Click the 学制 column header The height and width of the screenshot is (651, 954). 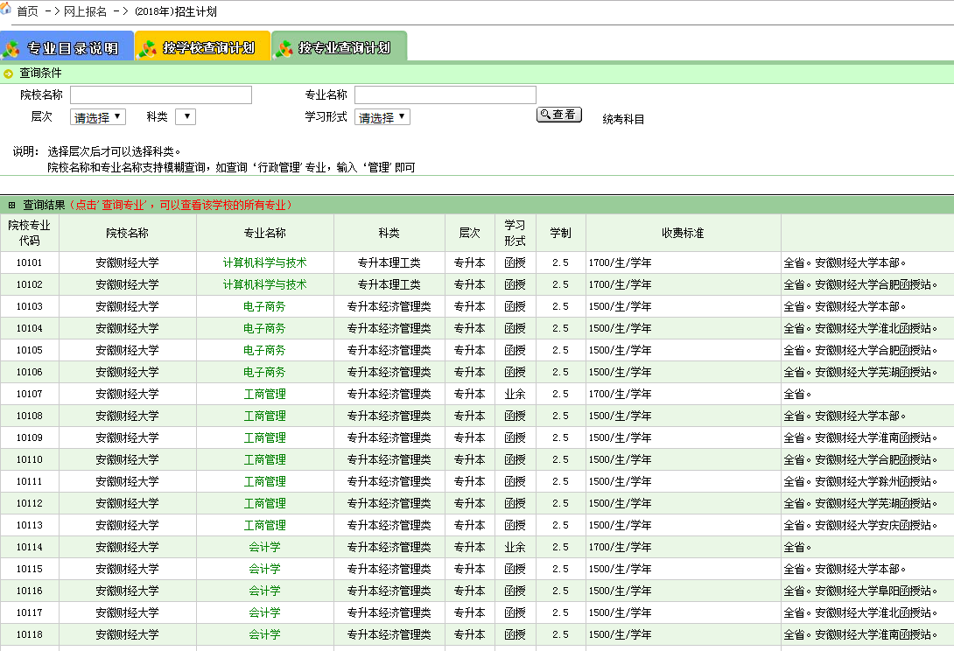[560, 233]
